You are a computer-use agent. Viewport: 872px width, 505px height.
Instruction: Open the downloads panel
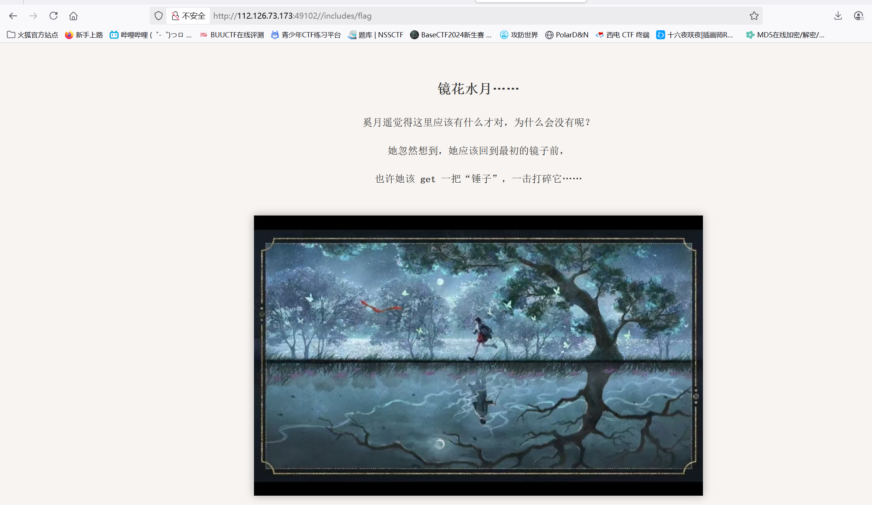[838, 16]
